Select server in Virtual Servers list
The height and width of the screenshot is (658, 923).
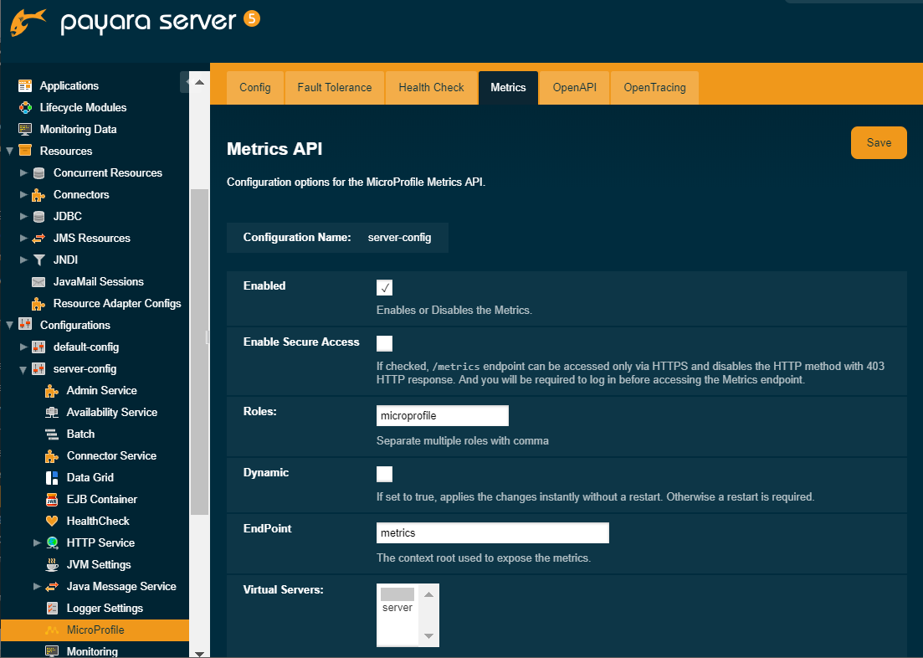(397, 607)
